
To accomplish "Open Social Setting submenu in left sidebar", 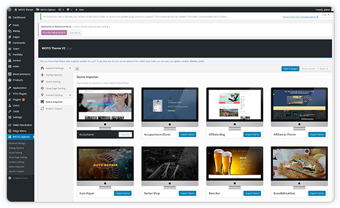I will 15,152.
